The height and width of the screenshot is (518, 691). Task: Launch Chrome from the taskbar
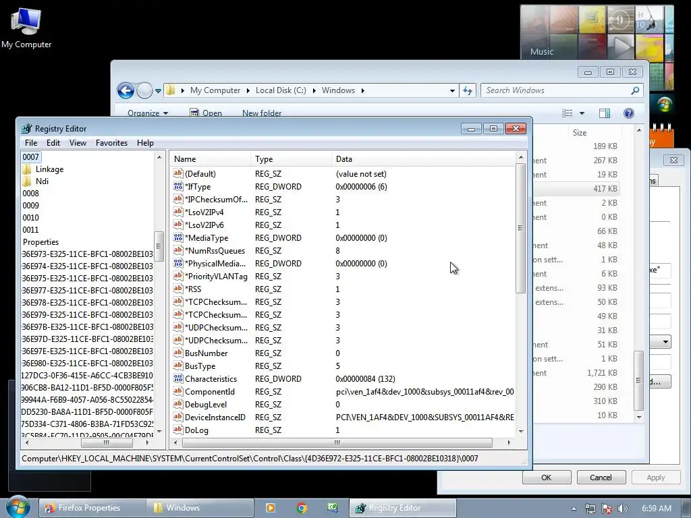tap(302, 508)
